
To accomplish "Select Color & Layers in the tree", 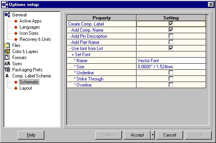I will [x=25, y=51].
